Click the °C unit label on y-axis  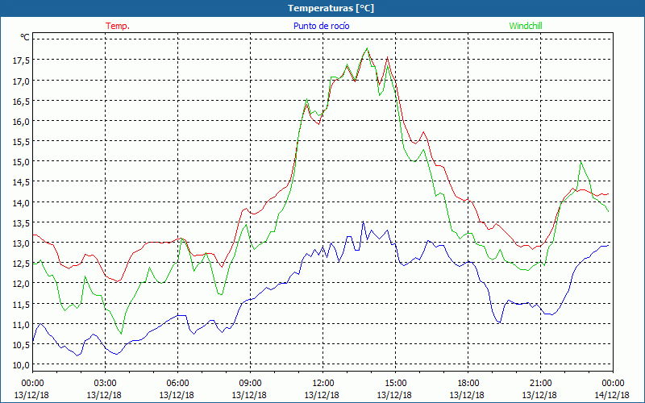(25, 37)
